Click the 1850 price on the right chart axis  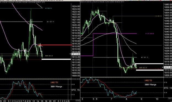click(x=168, y=18)
